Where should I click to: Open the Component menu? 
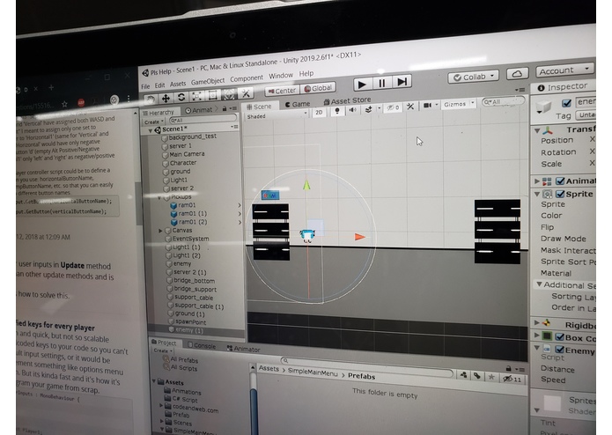(247, 78)
